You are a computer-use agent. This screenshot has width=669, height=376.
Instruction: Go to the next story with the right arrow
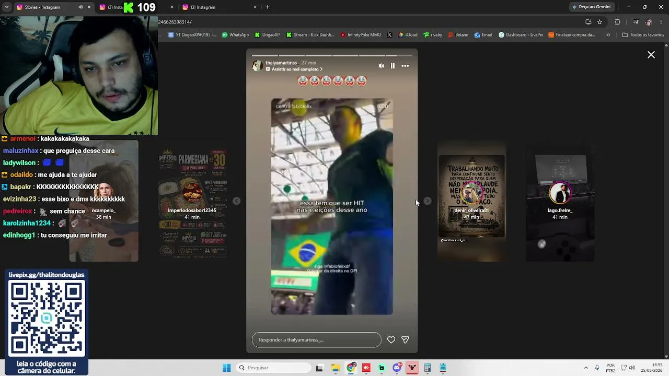click(x=428, y=201)
